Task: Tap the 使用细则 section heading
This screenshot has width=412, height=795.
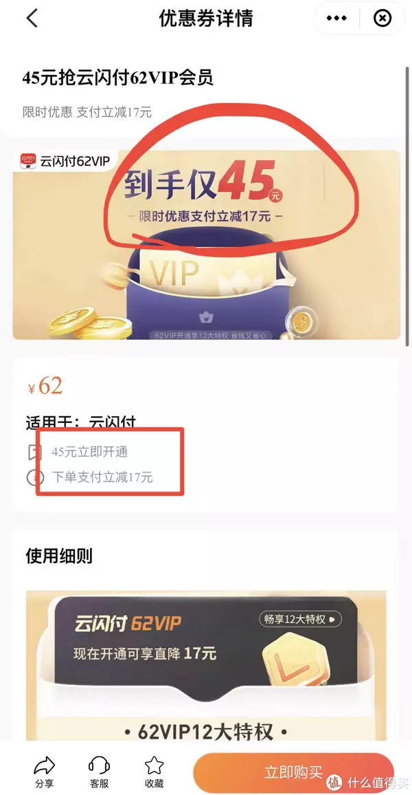Action: [59, 556]
